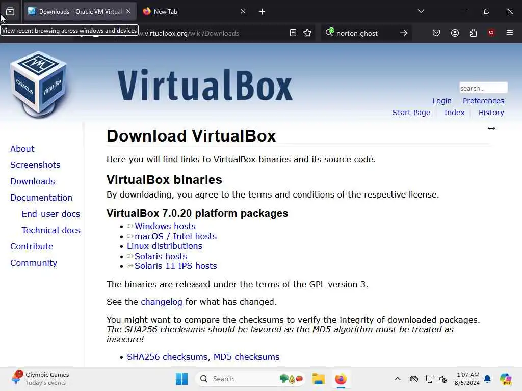Bookmark this page with star icon

tap(307, 33)
